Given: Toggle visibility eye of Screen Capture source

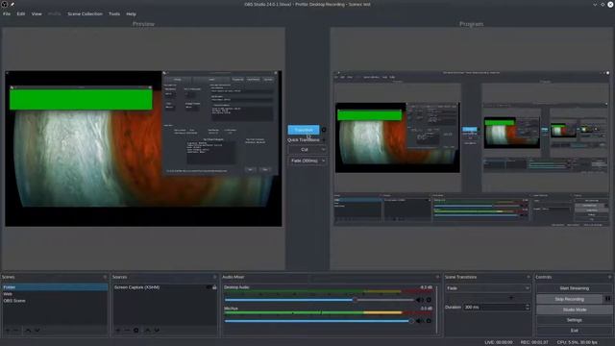Looking at the screenshot, I should coord(209,287).
